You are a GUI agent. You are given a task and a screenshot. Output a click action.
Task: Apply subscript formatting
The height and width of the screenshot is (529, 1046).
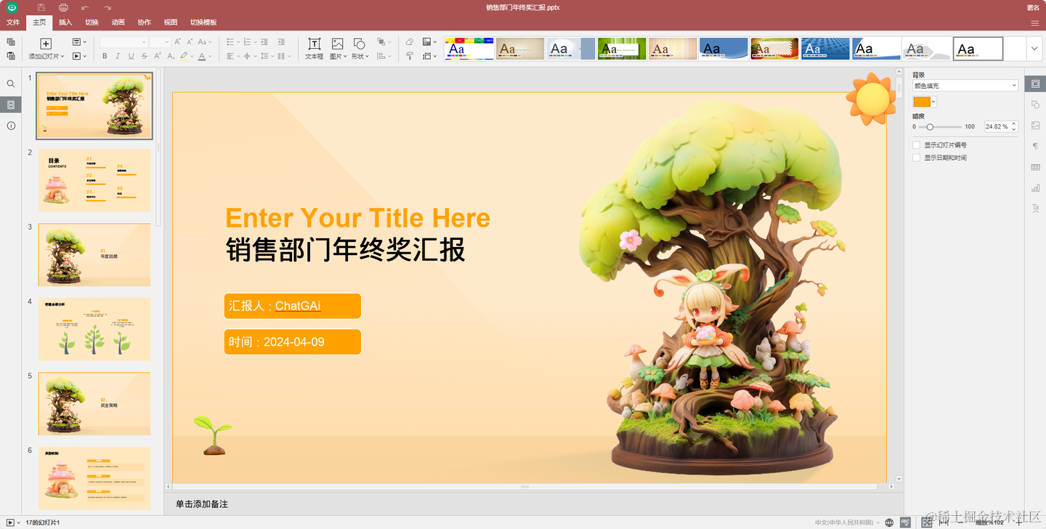tap(171, 56)
